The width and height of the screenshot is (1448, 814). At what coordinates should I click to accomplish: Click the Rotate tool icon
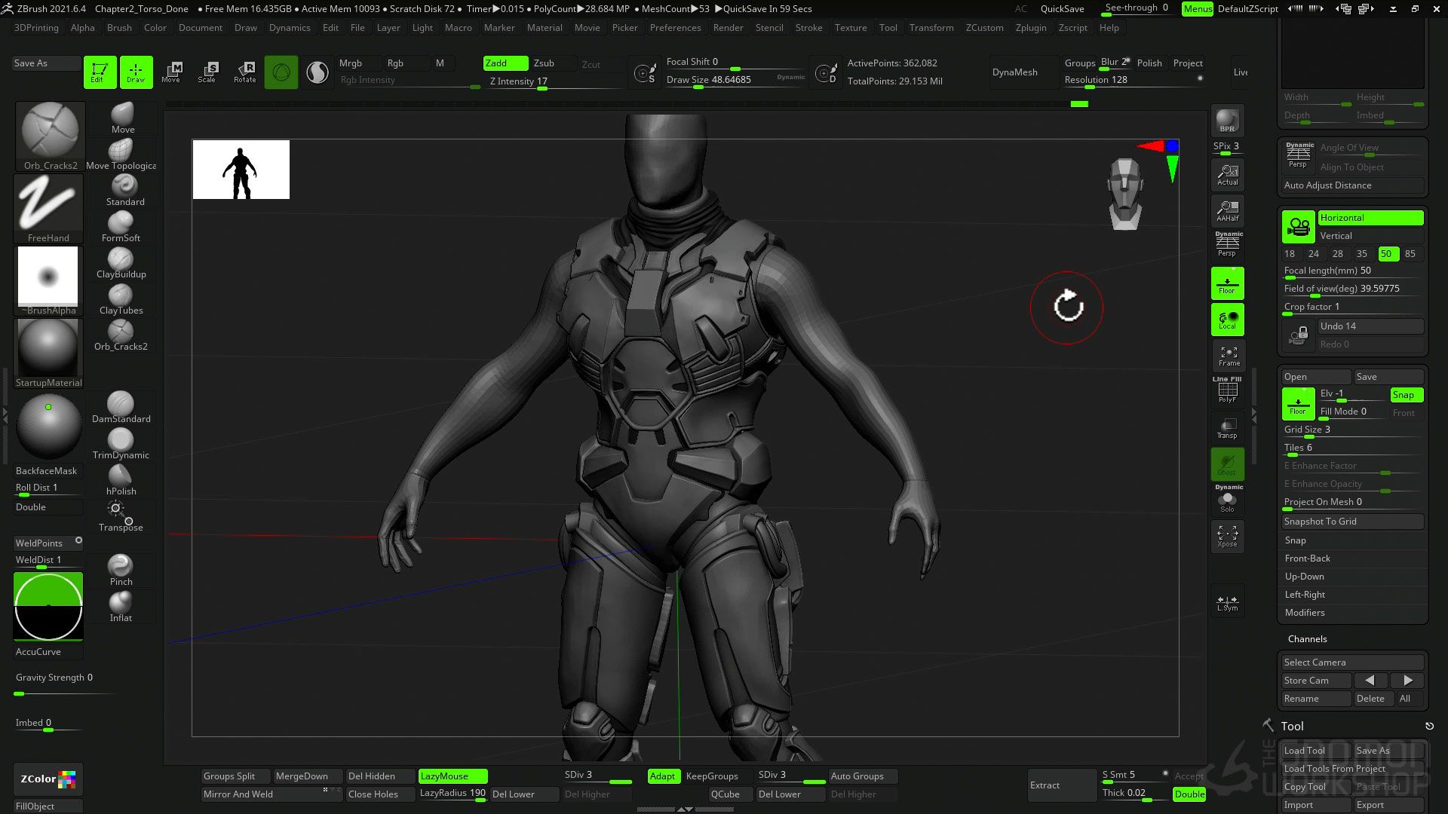click(244, 72)
